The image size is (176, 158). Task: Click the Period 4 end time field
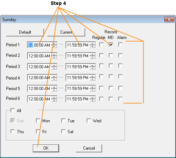pyautogui.click(x=78, y=77)
